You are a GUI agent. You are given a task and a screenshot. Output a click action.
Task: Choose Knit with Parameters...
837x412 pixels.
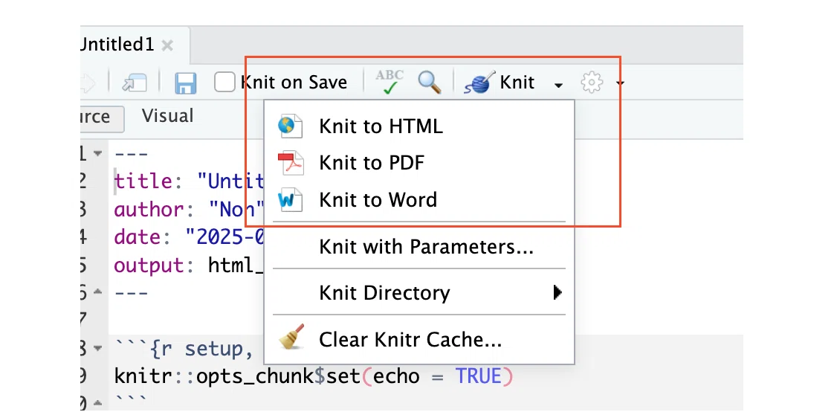(419, 246)
